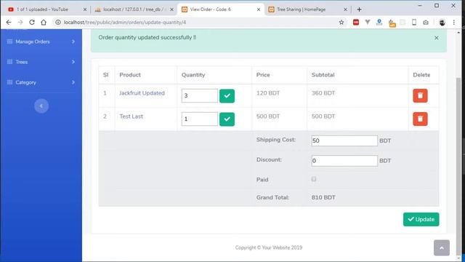Screen dimensions: 465x262
Task: Open a new browser tab
Action: (359, 9)
